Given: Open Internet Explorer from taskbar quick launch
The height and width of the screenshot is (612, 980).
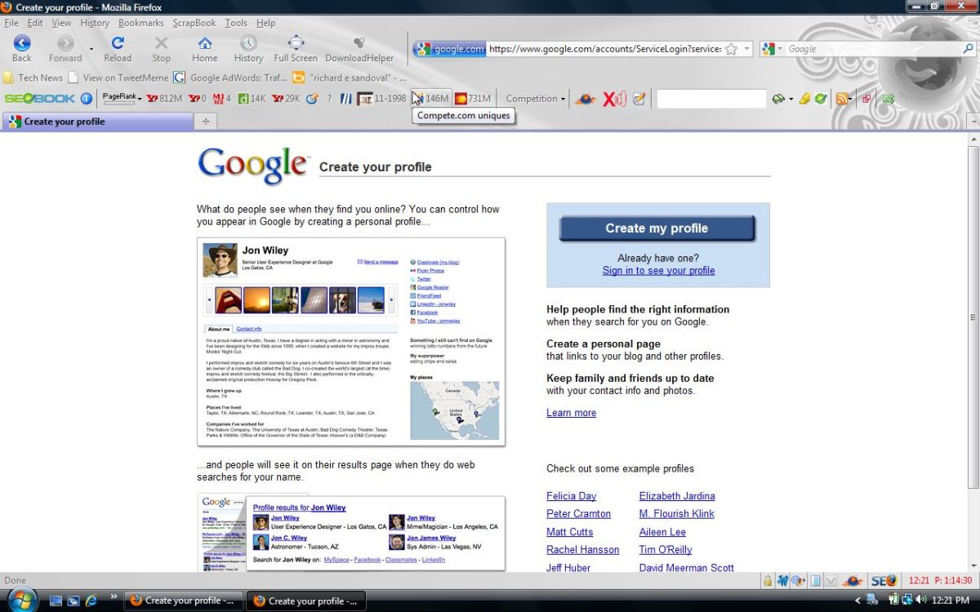Looking at the screenshot, I should pyautogui.click(x=91, y=601).
